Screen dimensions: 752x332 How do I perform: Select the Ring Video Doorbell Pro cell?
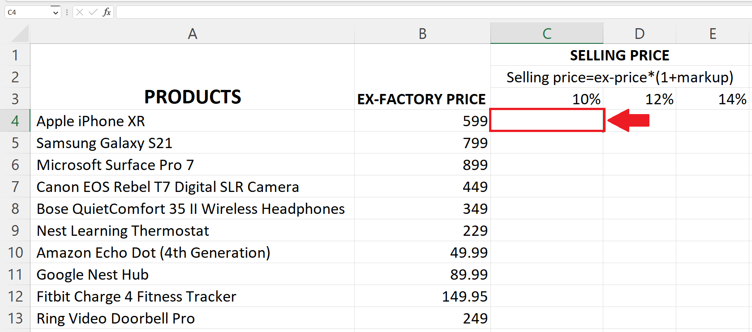[x=192, y=318]
